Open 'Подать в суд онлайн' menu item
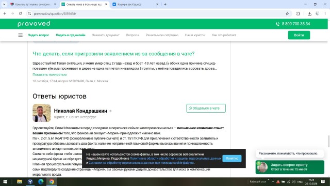The image size is (330, 186). [x=71, y=35]
